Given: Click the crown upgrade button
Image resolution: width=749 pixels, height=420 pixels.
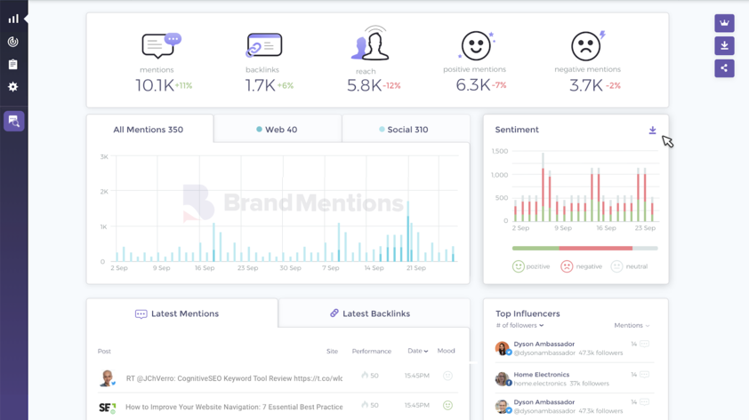Looking at the screenshot, I should (x=724, y=23).
